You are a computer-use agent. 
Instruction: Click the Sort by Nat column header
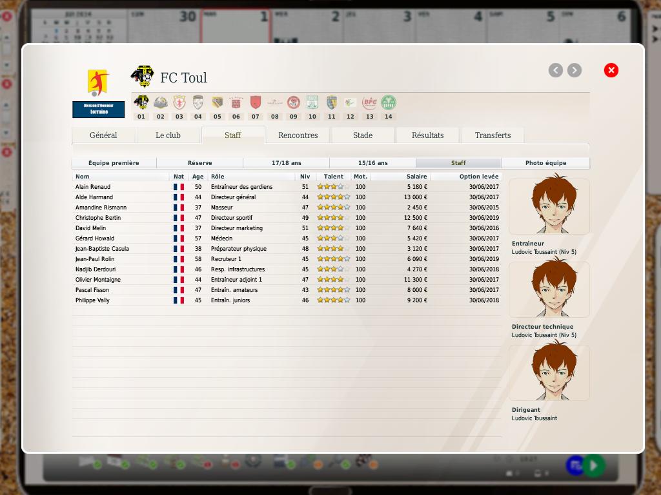179,177
